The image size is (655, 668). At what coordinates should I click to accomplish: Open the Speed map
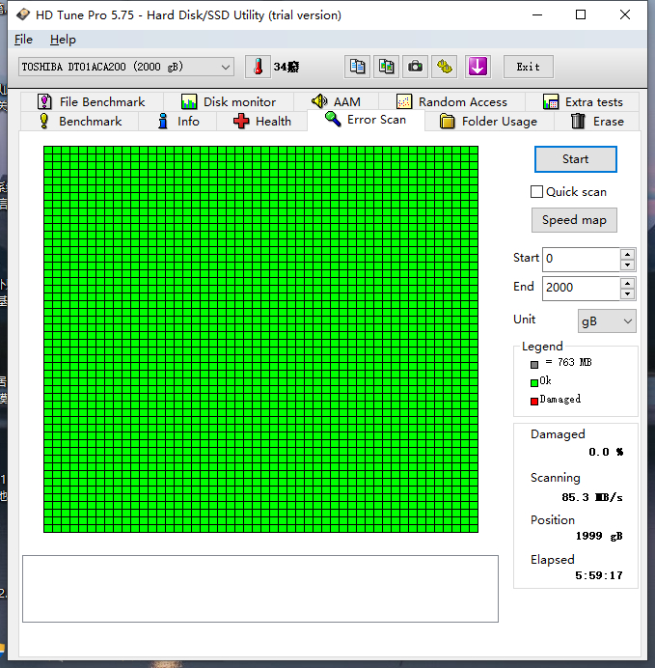point(574,220)
